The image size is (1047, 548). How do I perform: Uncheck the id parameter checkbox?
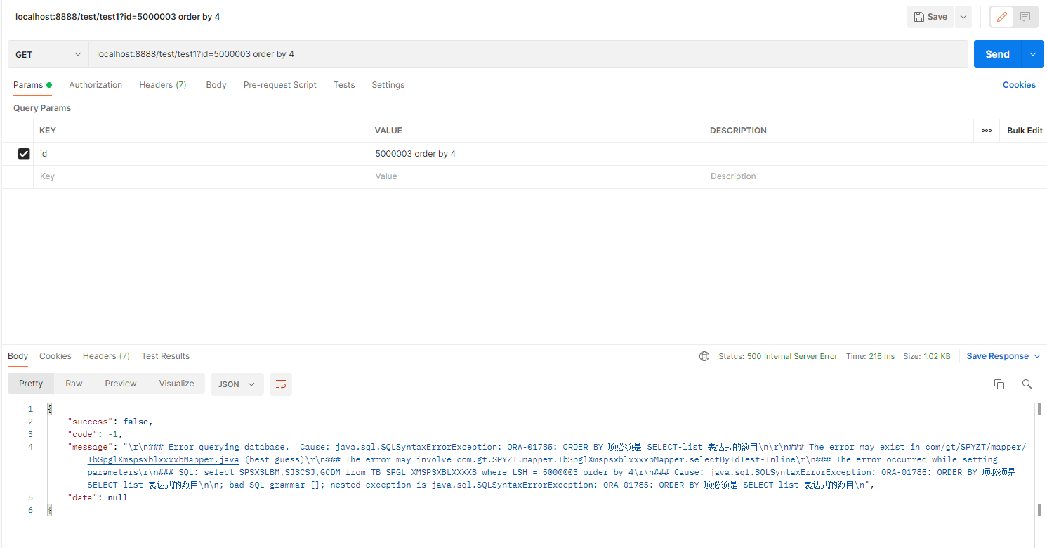(24, 154)
